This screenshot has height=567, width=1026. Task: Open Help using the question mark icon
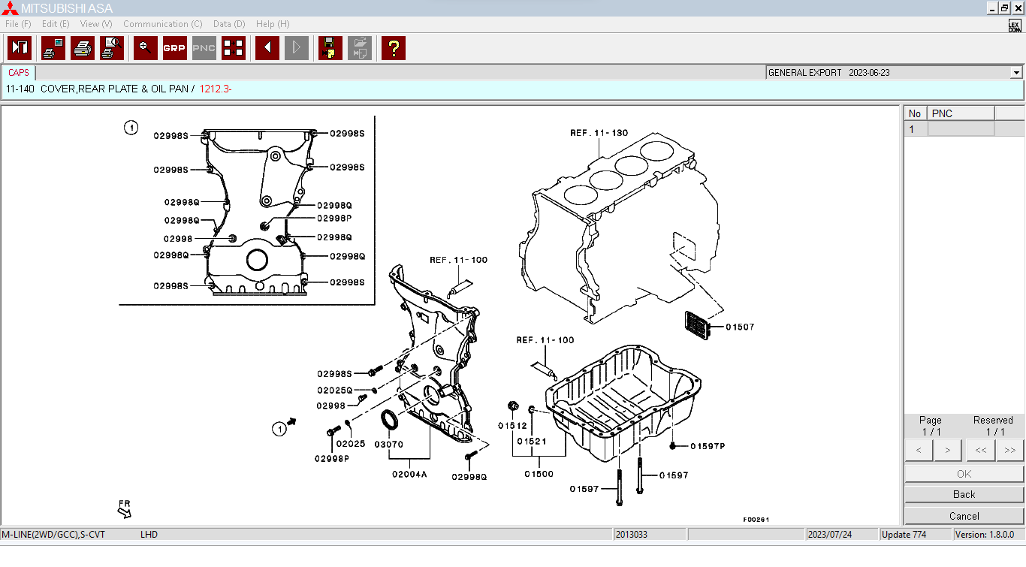point(393,48)
